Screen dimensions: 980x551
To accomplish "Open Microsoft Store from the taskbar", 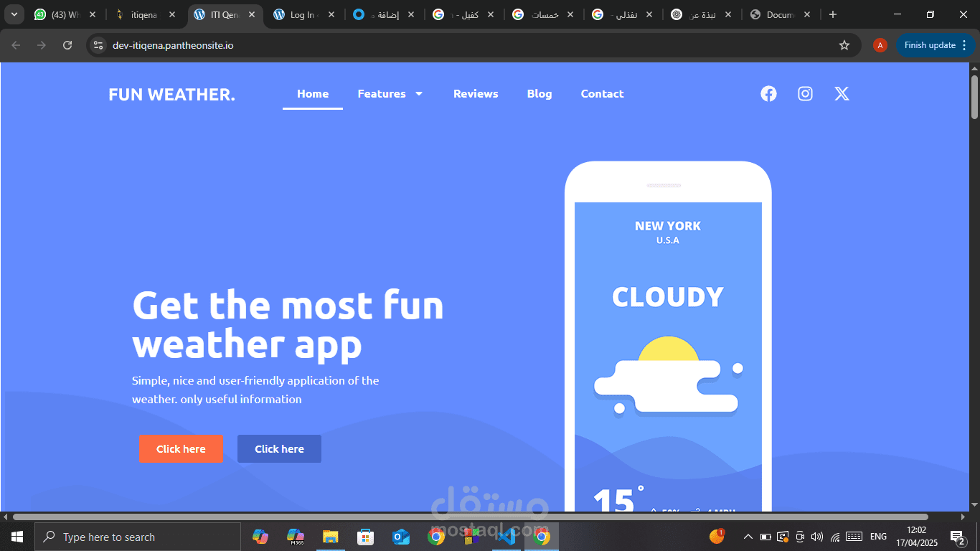I will pos(365,537).
